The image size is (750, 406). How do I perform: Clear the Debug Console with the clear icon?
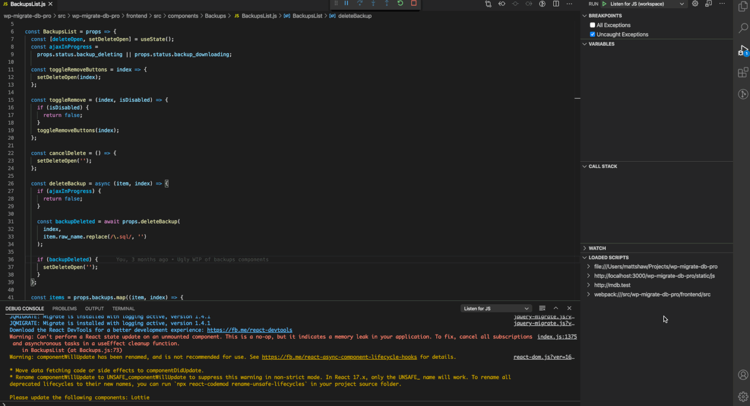pos(542,308)
